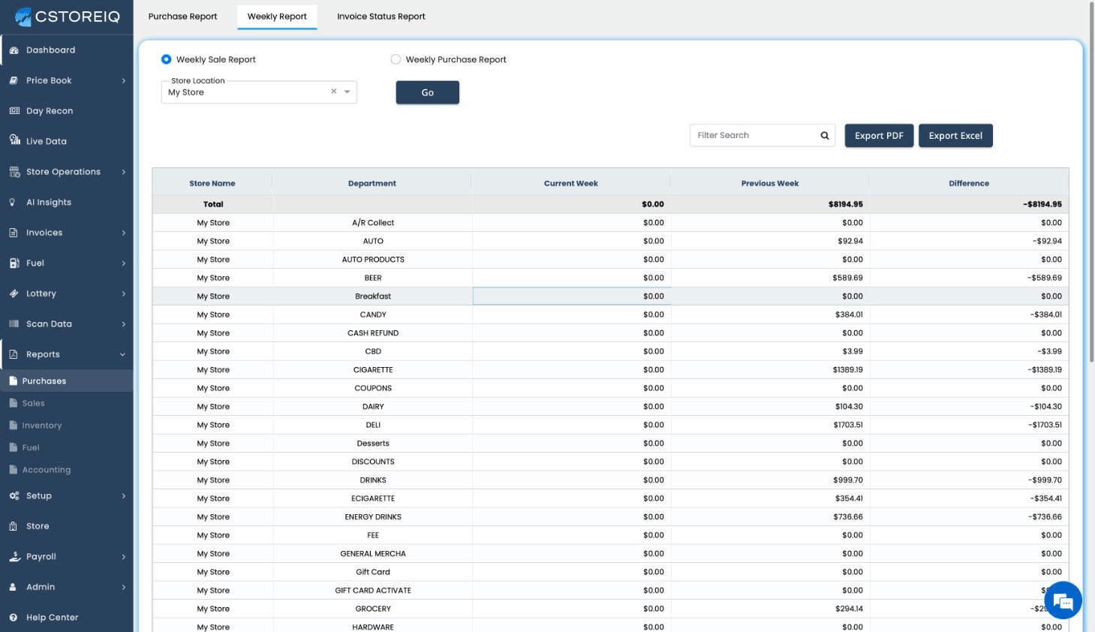The height and width of the screenshot is (632, 1095).
Task: Click the Dashboard icon in sidebar
Action: (x=14, y=50)
